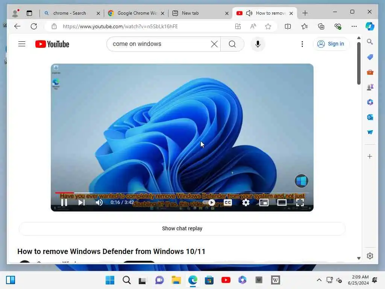
Task: Switch to miniplayer mode
Action: (264, 202)
